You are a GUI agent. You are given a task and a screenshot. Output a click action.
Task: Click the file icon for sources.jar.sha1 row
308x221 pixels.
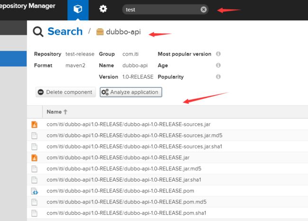(35, 147)
